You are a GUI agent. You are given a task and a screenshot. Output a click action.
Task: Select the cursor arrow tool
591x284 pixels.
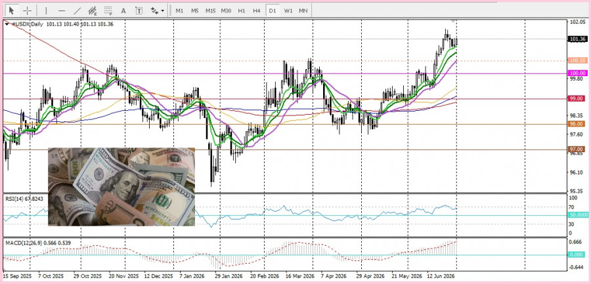point(12,10)
